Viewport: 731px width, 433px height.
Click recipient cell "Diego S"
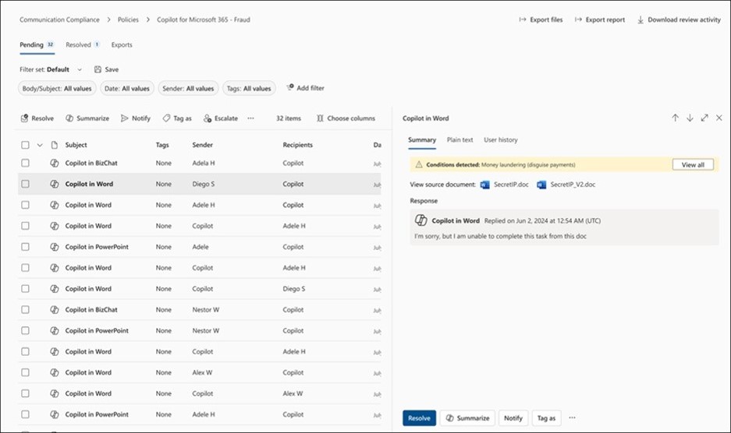(x=293, y=289)
